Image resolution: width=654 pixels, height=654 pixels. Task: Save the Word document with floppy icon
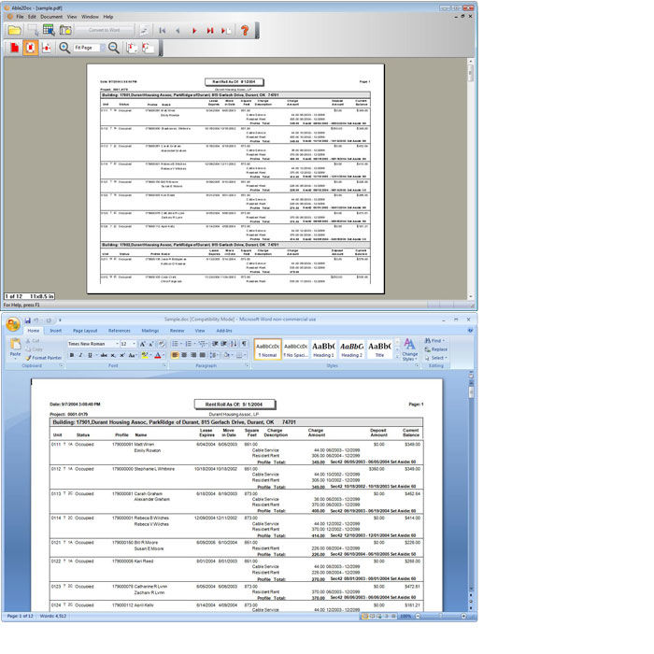click(x=27, y=320)
